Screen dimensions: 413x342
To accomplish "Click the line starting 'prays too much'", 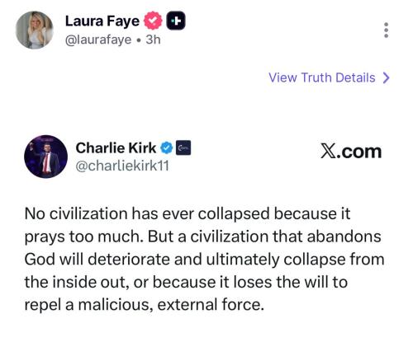I will [x=202, y=237].
